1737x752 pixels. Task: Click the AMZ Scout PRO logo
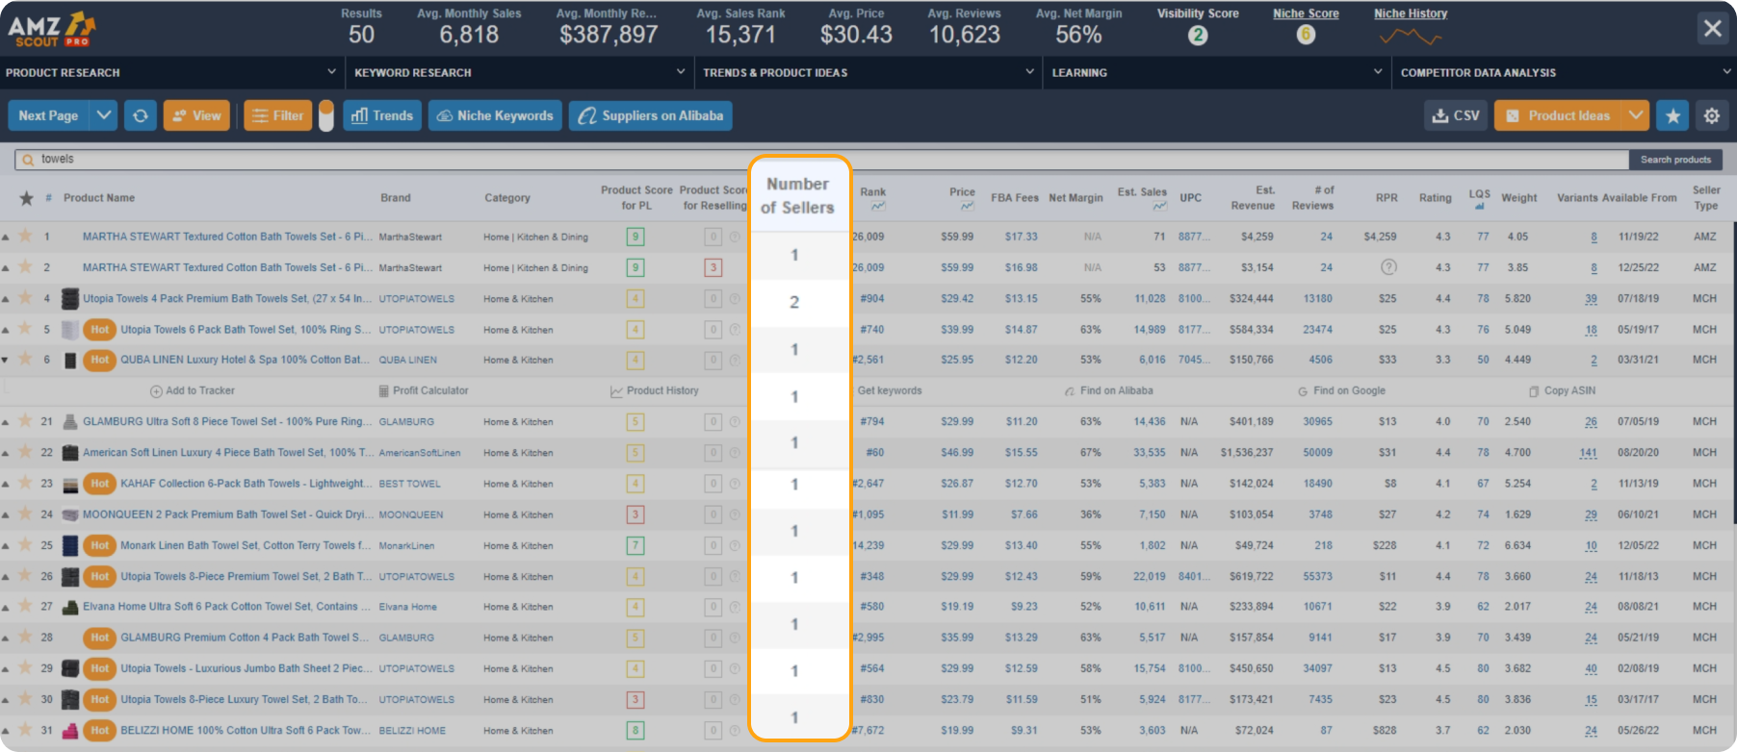52,29
